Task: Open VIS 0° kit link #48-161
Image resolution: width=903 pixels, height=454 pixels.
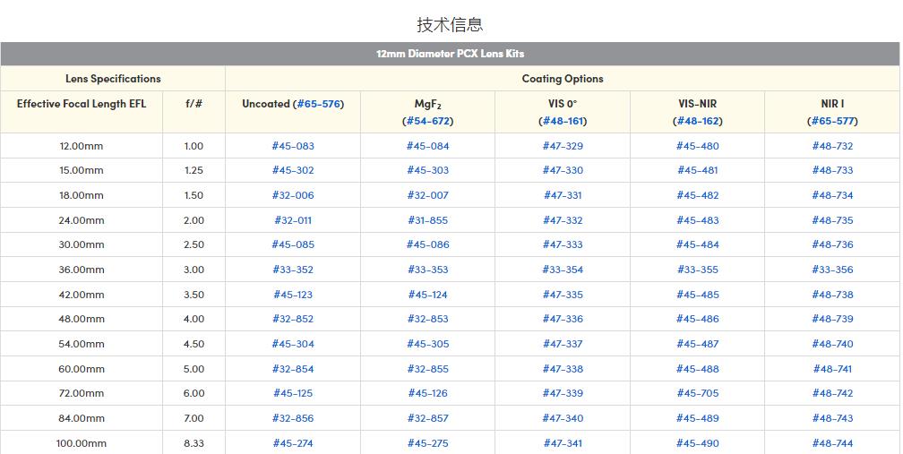Action: tap(563, 121)
